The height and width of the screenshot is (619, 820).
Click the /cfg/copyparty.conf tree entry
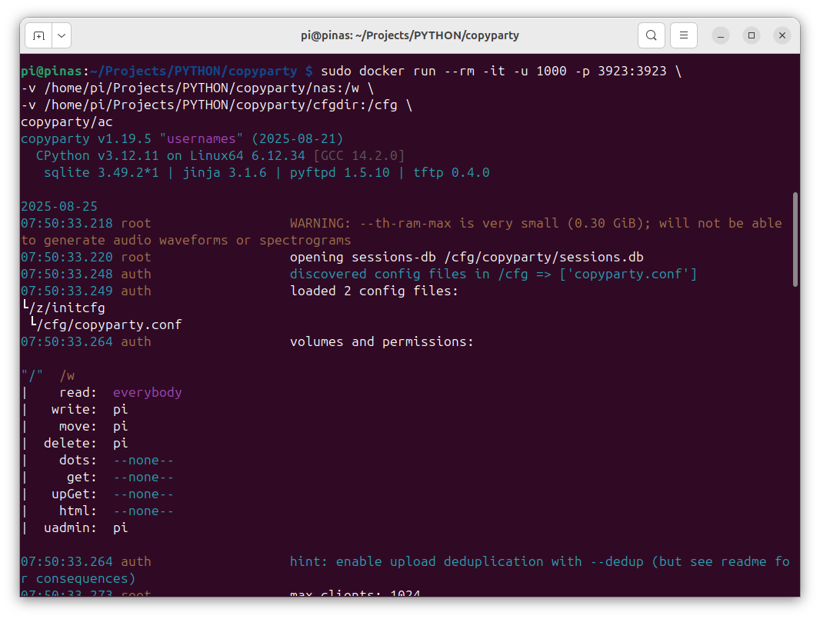pos(108,324)
